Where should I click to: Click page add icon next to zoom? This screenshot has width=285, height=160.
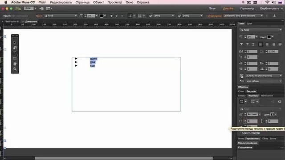click(x=41, y=8)
